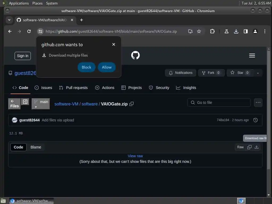The height and width of the screenshot is (204, 272).
Task: Click the Files back button
Action: (14, 104)
